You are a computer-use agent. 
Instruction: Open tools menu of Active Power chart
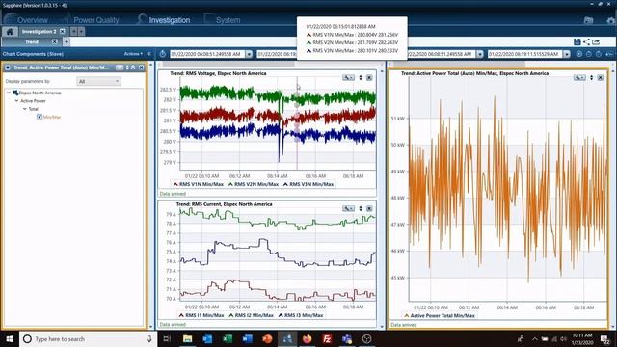pyautogui.click(x=579, y=77)
